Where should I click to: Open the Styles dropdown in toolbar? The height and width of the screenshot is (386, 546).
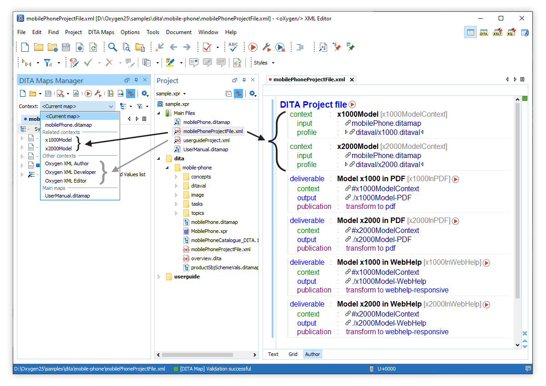click(x=264, y=63)
